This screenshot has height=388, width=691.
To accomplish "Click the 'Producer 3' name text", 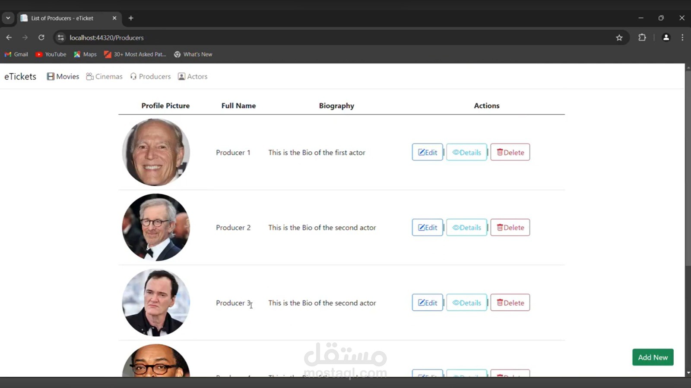I will (x=233, y=303).
